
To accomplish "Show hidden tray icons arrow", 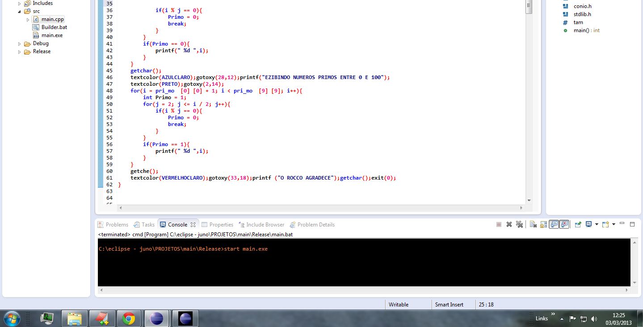I will pos(562,319).
